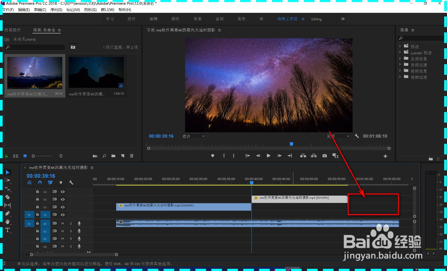Image resolution: width=447 pixels, height=271 pixels.
Task: Click program monitor playhead marker
Action: [291, 144]
